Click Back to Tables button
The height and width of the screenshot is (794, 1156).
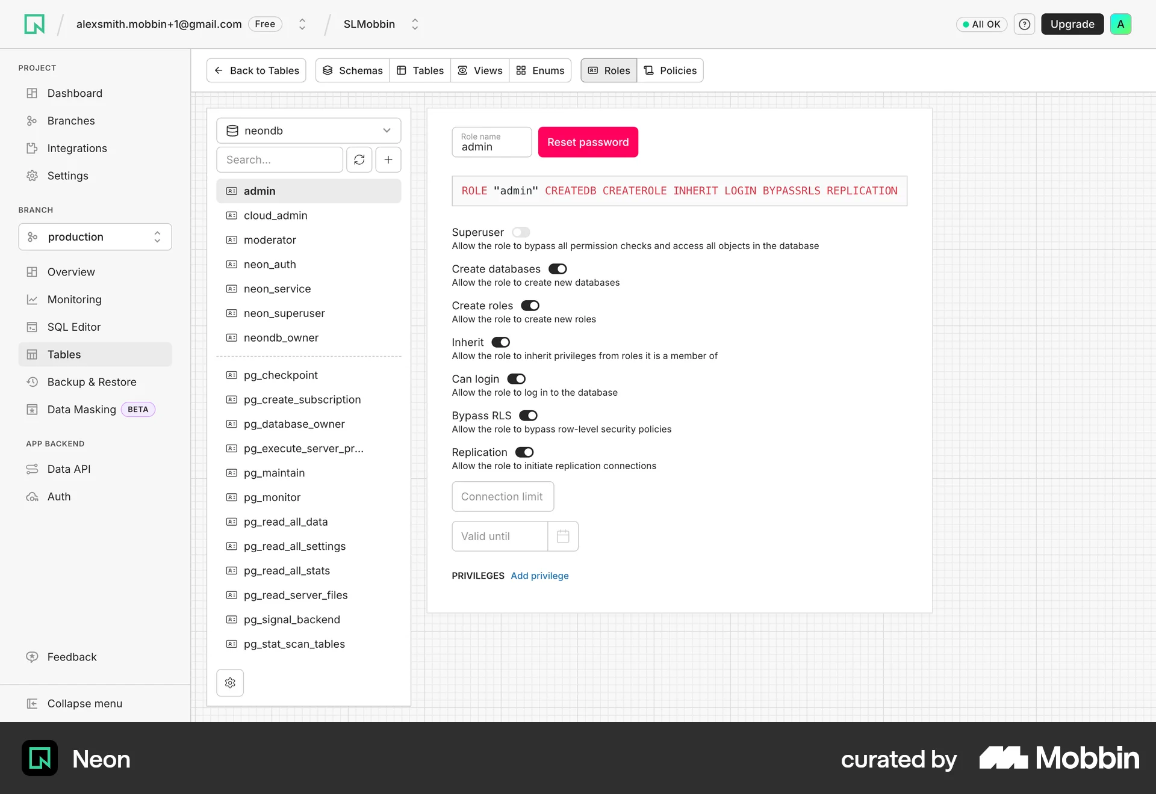(256, 70)
